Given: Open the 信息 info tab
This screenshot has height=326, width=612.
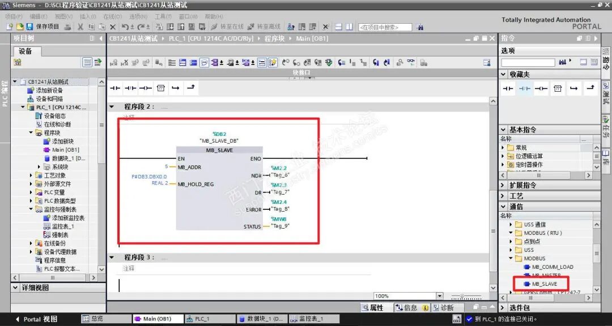Looking at the screenshot, I should coord(411,308).
